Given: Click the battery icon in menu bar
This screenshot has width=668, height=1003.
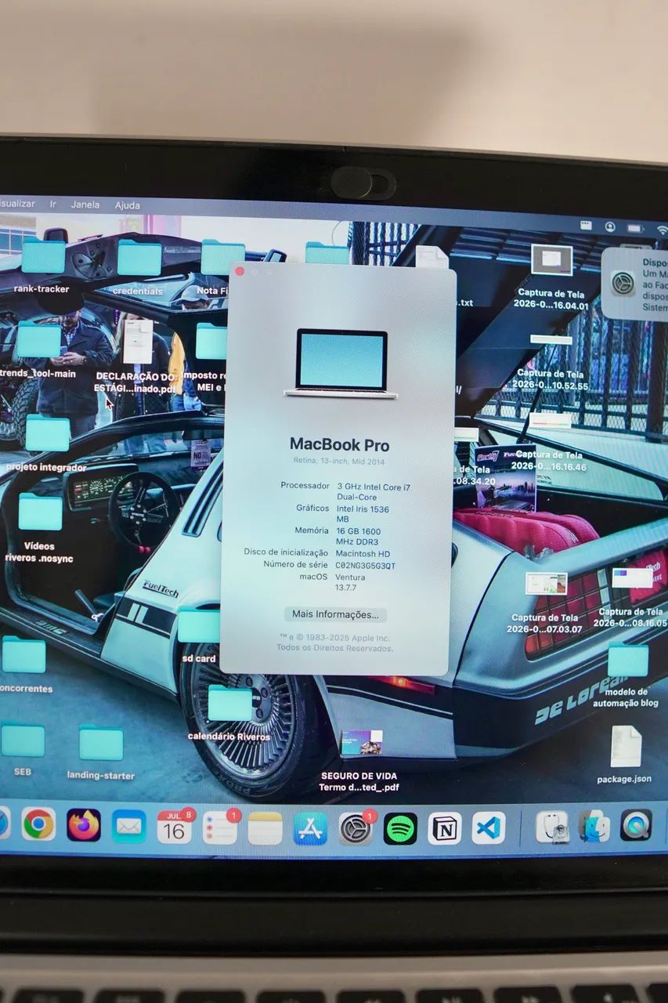Looking at the screenshot, I should click(x=634, y=229).
